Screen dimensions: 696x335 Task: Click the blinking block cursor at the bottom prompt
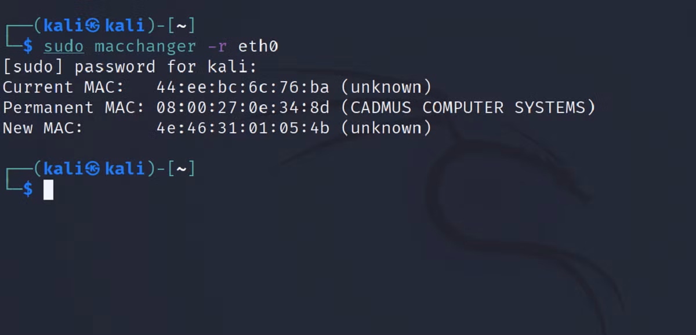[x=48, y=190]
